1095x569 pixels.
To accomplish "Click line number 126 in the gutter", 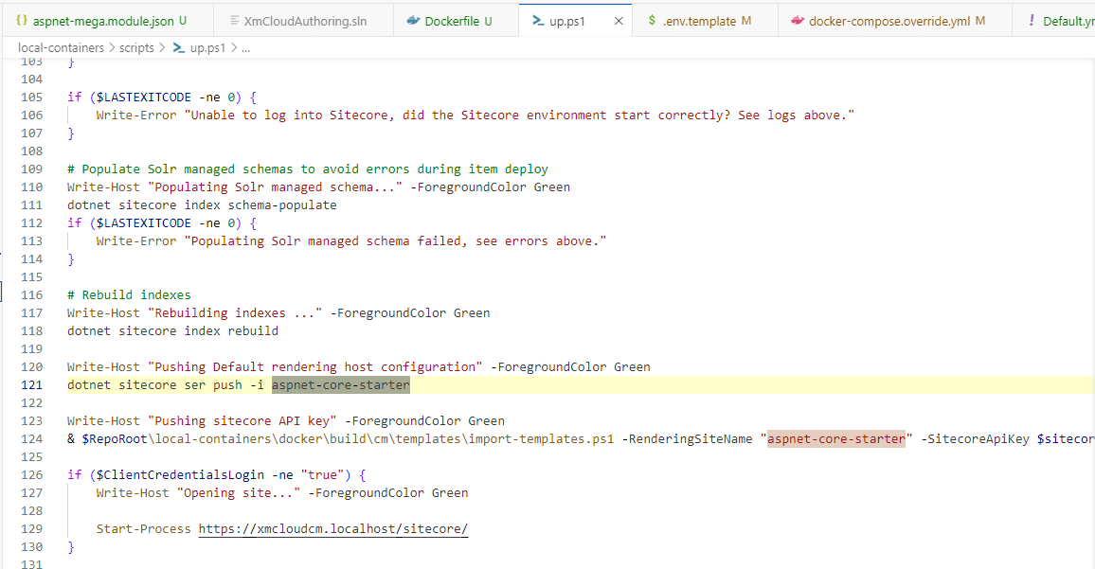I will pos(32,475).
